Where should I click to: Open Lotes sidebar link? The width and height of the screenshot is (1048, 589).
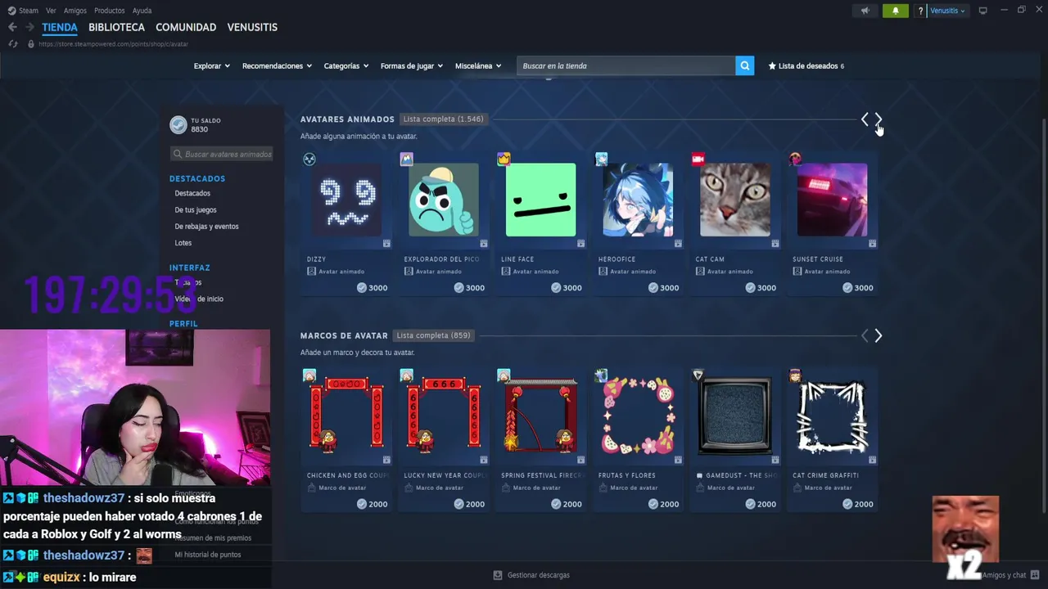click(183, 243)
